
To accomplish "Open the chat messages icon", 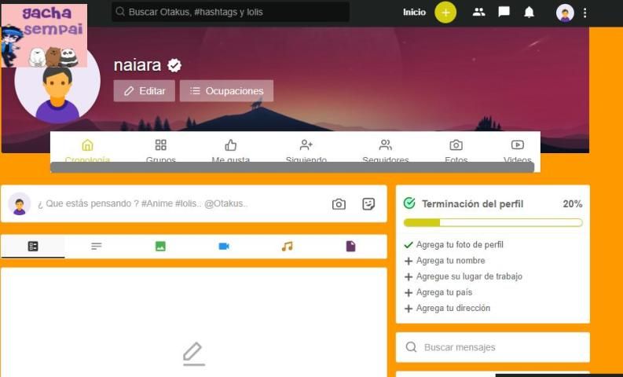I will [x=504, y=13].
